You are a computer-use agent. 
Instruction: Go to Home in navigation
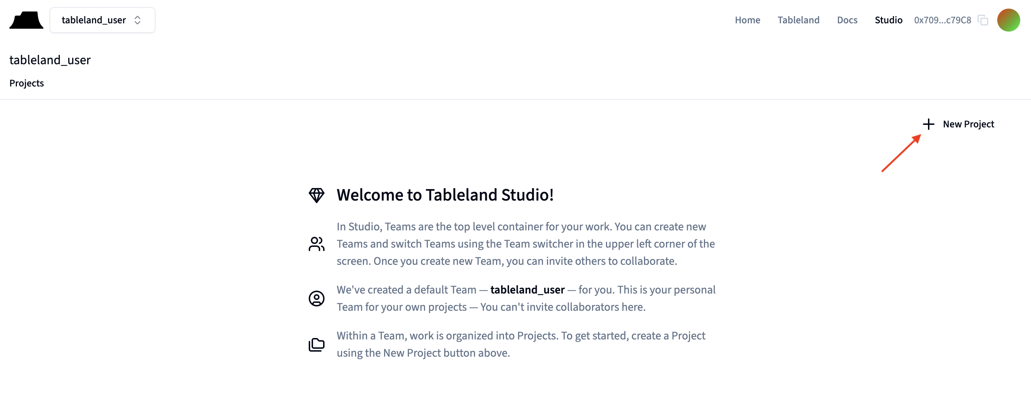tap(747, 20)
